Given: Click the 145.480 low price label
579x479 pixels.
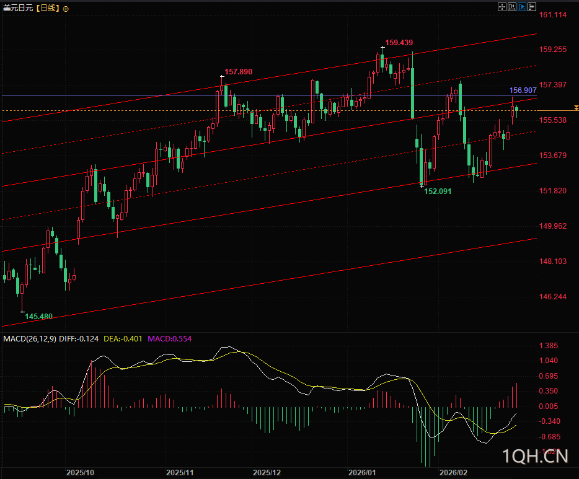Looking at the screenshot, I should pyautogui.click(x=39, y=316).
